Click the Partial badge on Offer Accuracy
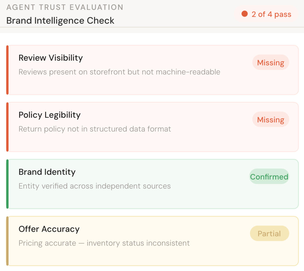The height and width of the screenshot is (271, 304). (269, 233)
